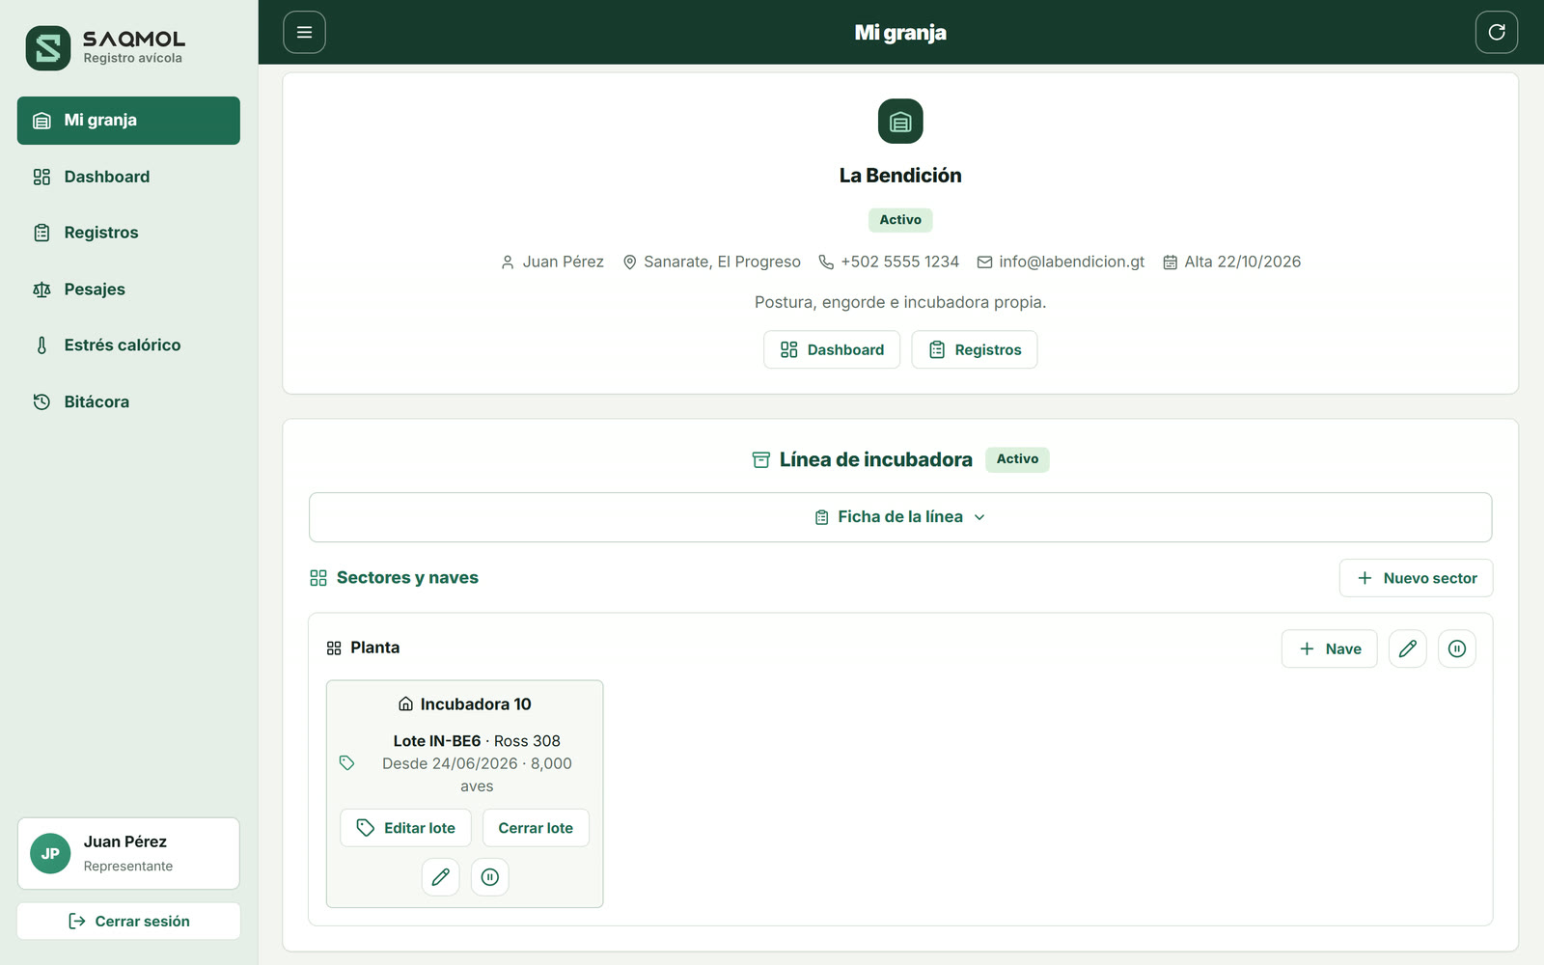This screenshot has width=1544, height=965.
Task: Click the calendar icon by Alta 22/10/2026
Action: [x=1171, y=262]
